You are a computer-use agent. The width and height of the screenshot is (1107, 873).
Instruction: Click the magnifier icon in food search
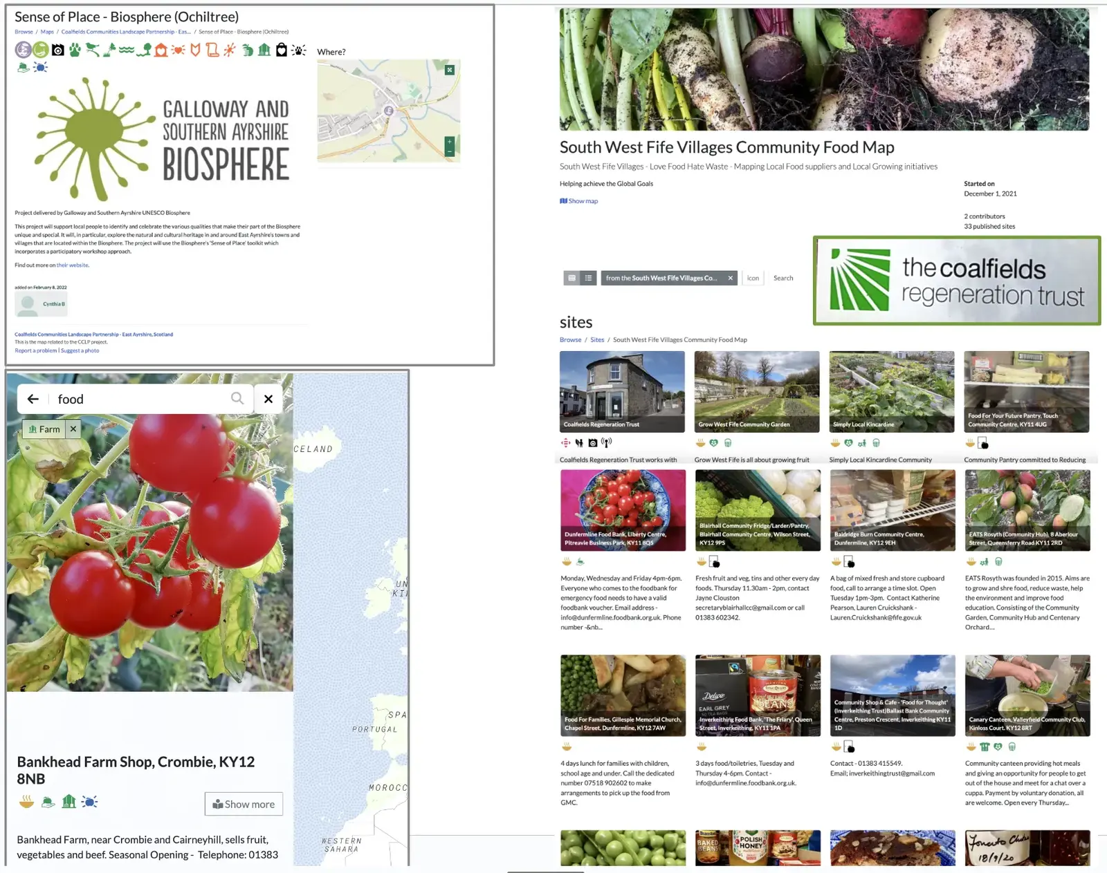coord(237,399)
